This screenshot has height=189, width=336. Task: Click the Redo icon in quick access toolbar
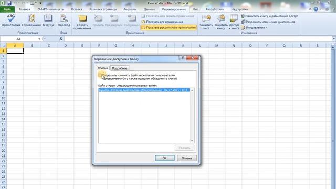(x=24, y=3)
